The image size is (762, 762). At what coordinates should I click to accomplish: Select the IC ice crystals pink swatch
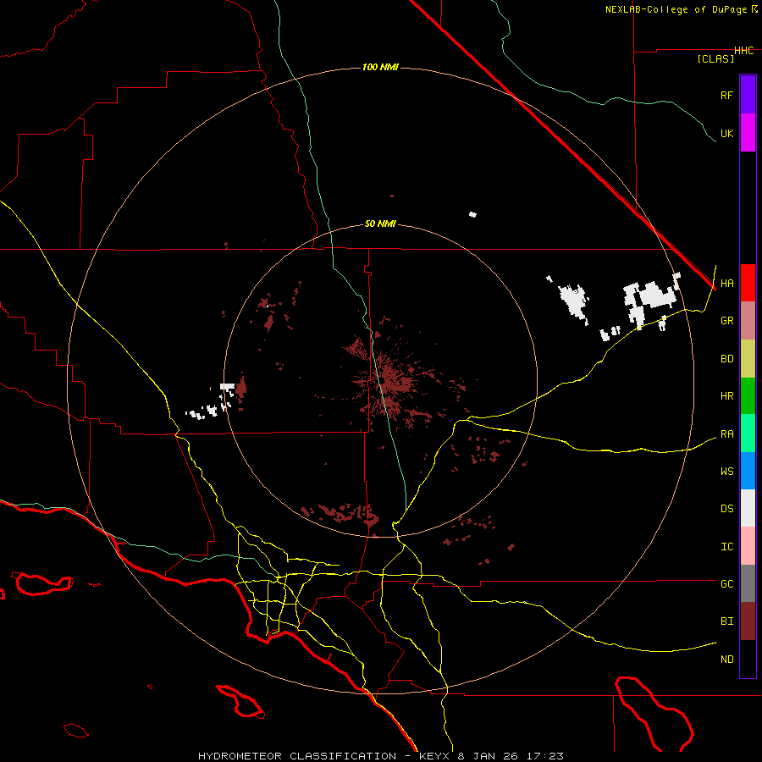point(748,546)
